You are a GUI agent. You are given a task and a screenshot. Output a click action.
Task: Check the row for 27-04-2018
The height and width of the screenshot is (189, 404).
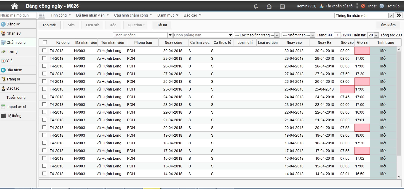tap(44, 74)
